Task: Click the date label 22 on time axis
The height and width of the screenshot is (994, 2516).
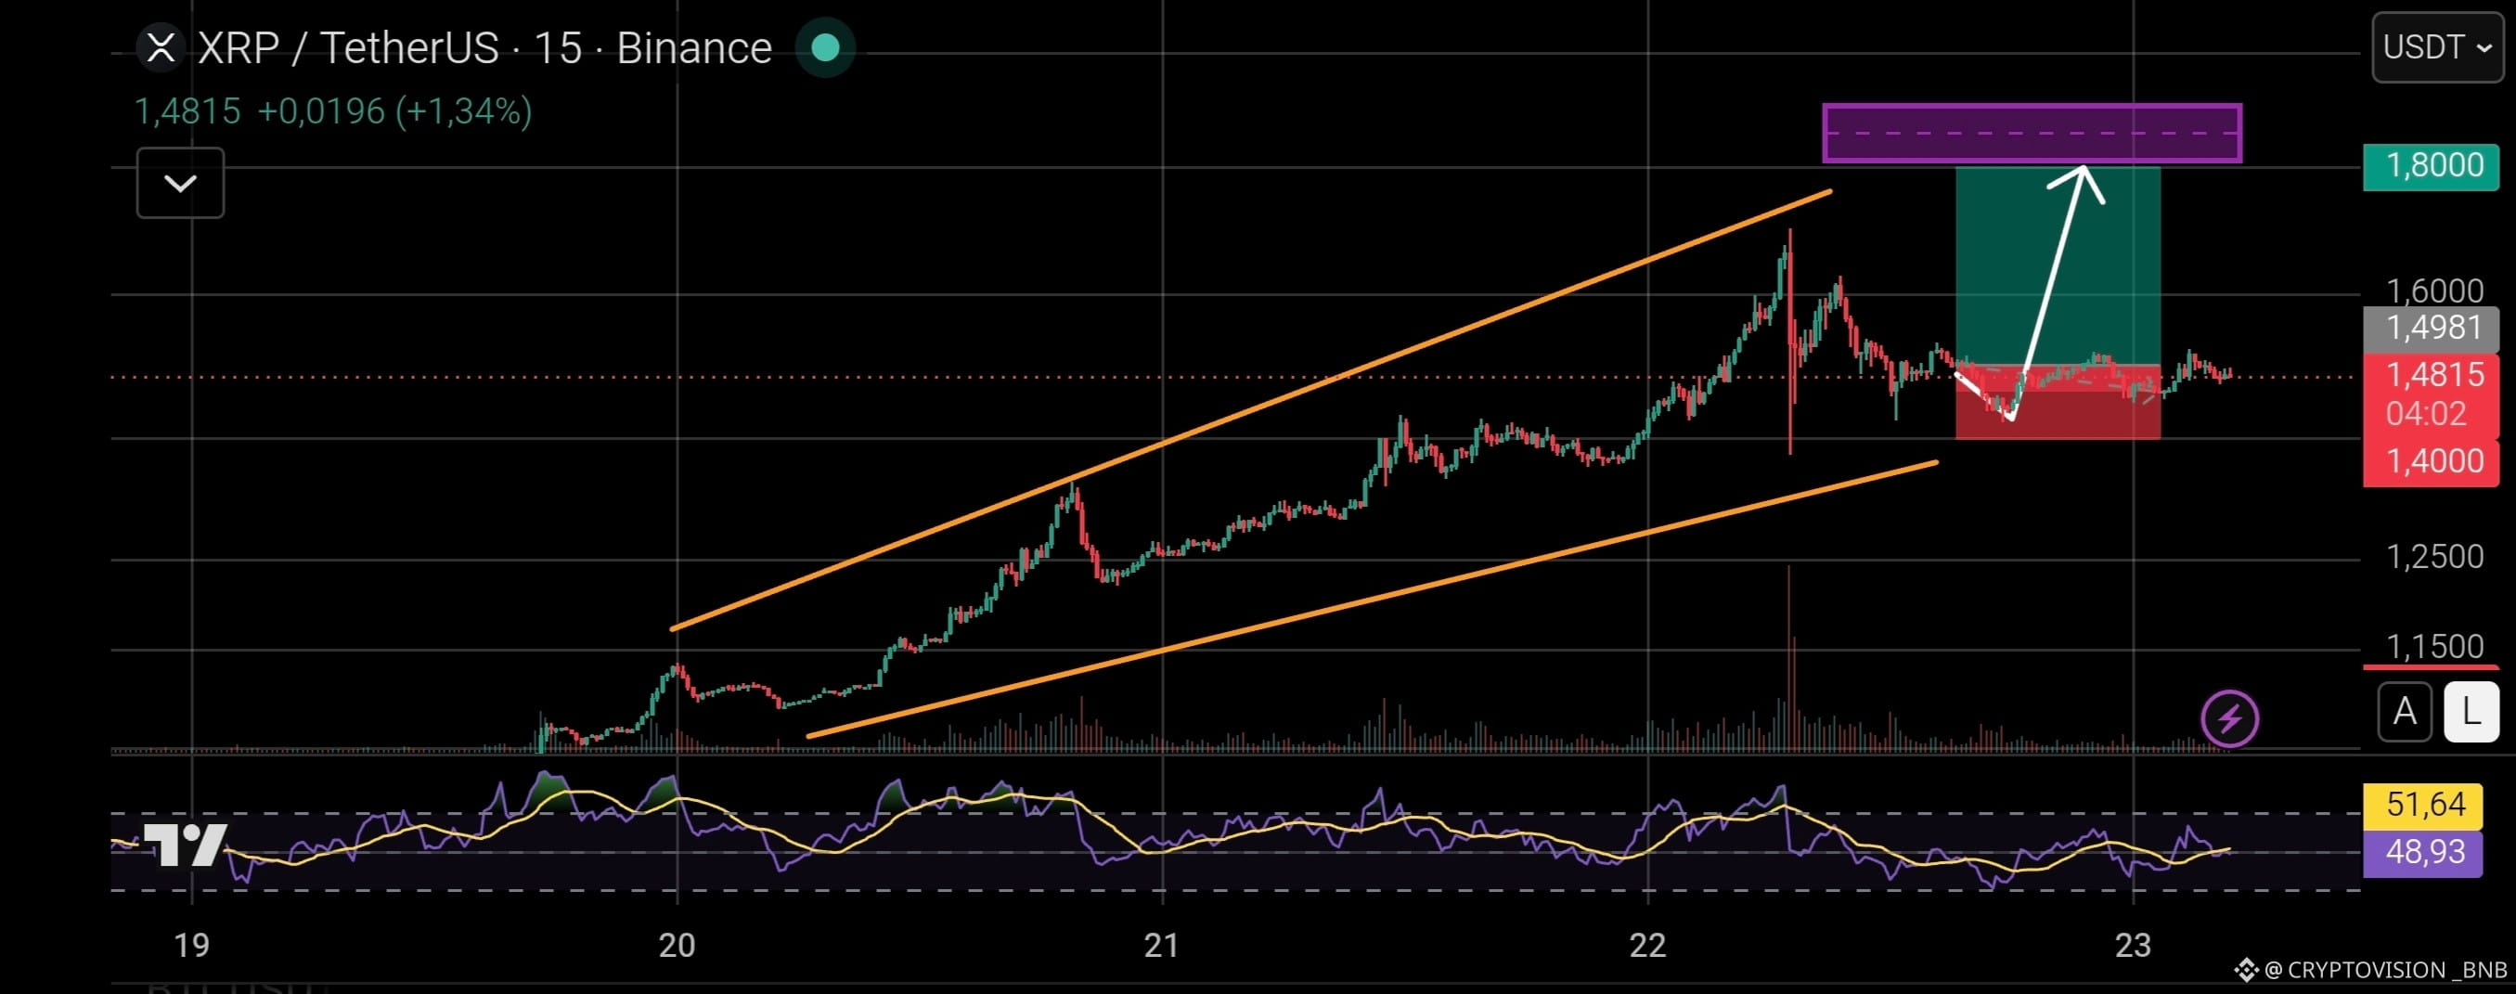Action: pos(1646,945)
